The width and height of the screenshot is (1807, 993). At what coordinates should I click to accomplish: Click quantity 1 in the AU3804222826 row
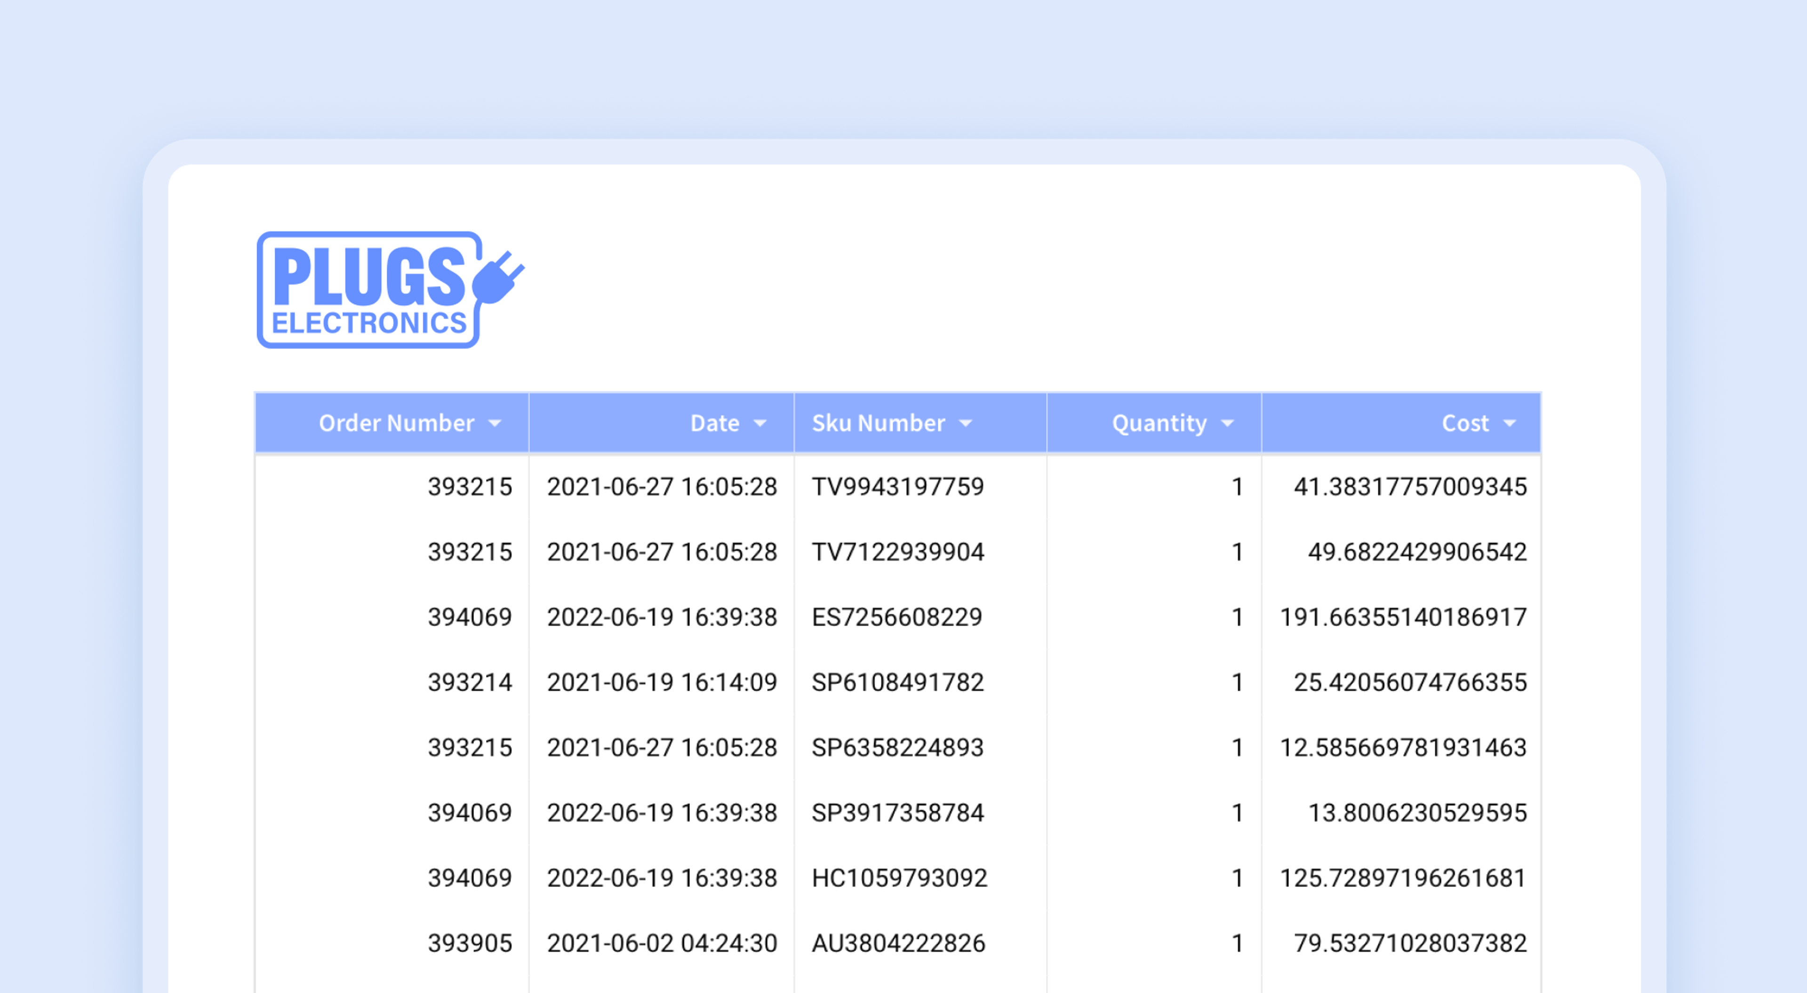pos(1238,943)
